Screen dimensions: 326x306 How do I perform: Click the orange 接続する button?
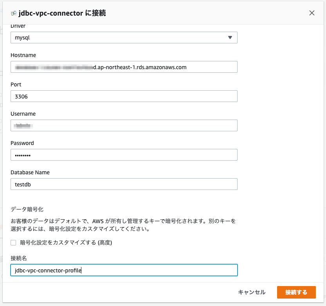(x=296, y=292)
